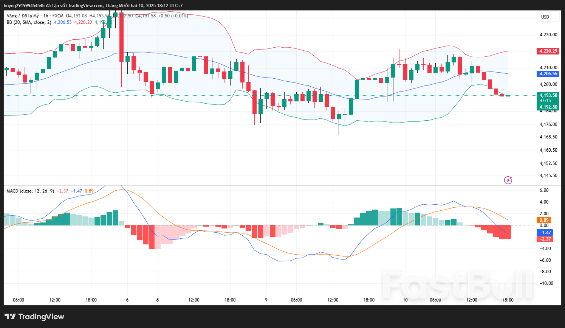Click the blue 4,206.55 basis price label
Screen dimensions: 565x328
548,74
